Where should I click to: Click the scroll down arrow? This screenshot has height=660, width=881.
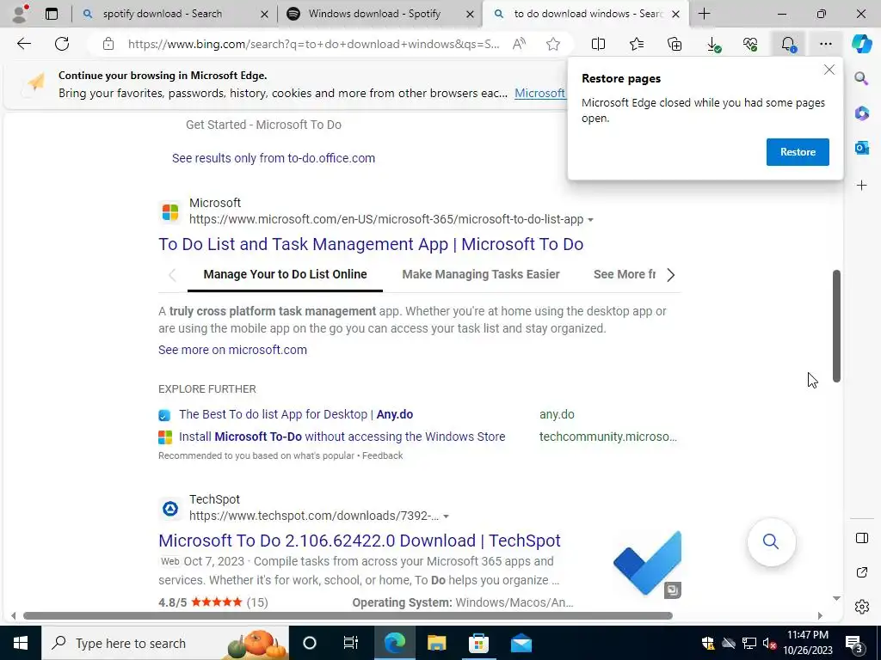[836, 598]
